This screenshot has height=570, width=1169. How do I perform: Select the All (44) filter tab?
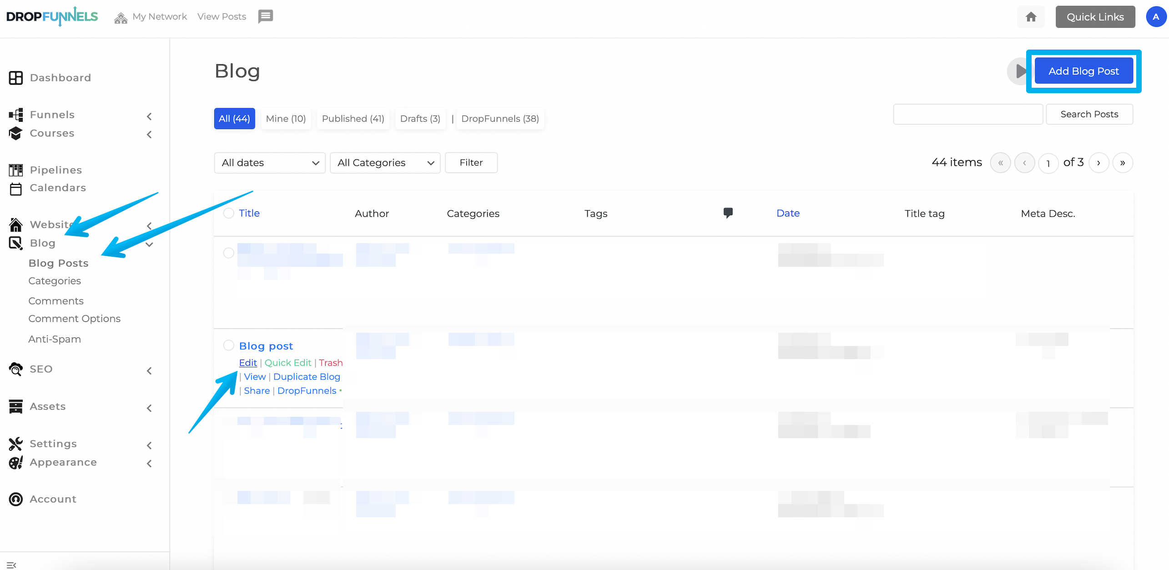(x=234, y=119)
